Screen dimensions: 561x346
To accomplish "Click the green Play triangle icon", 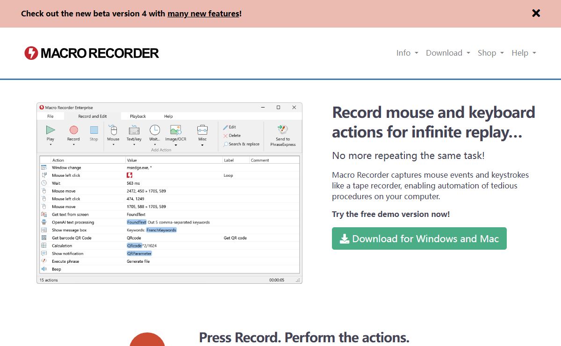I will pyautogui.click(x=50, y=130).
